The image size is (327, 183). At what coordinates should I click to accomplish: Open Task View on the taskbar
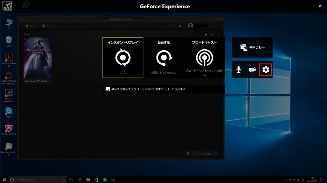(x=71, y=180)
